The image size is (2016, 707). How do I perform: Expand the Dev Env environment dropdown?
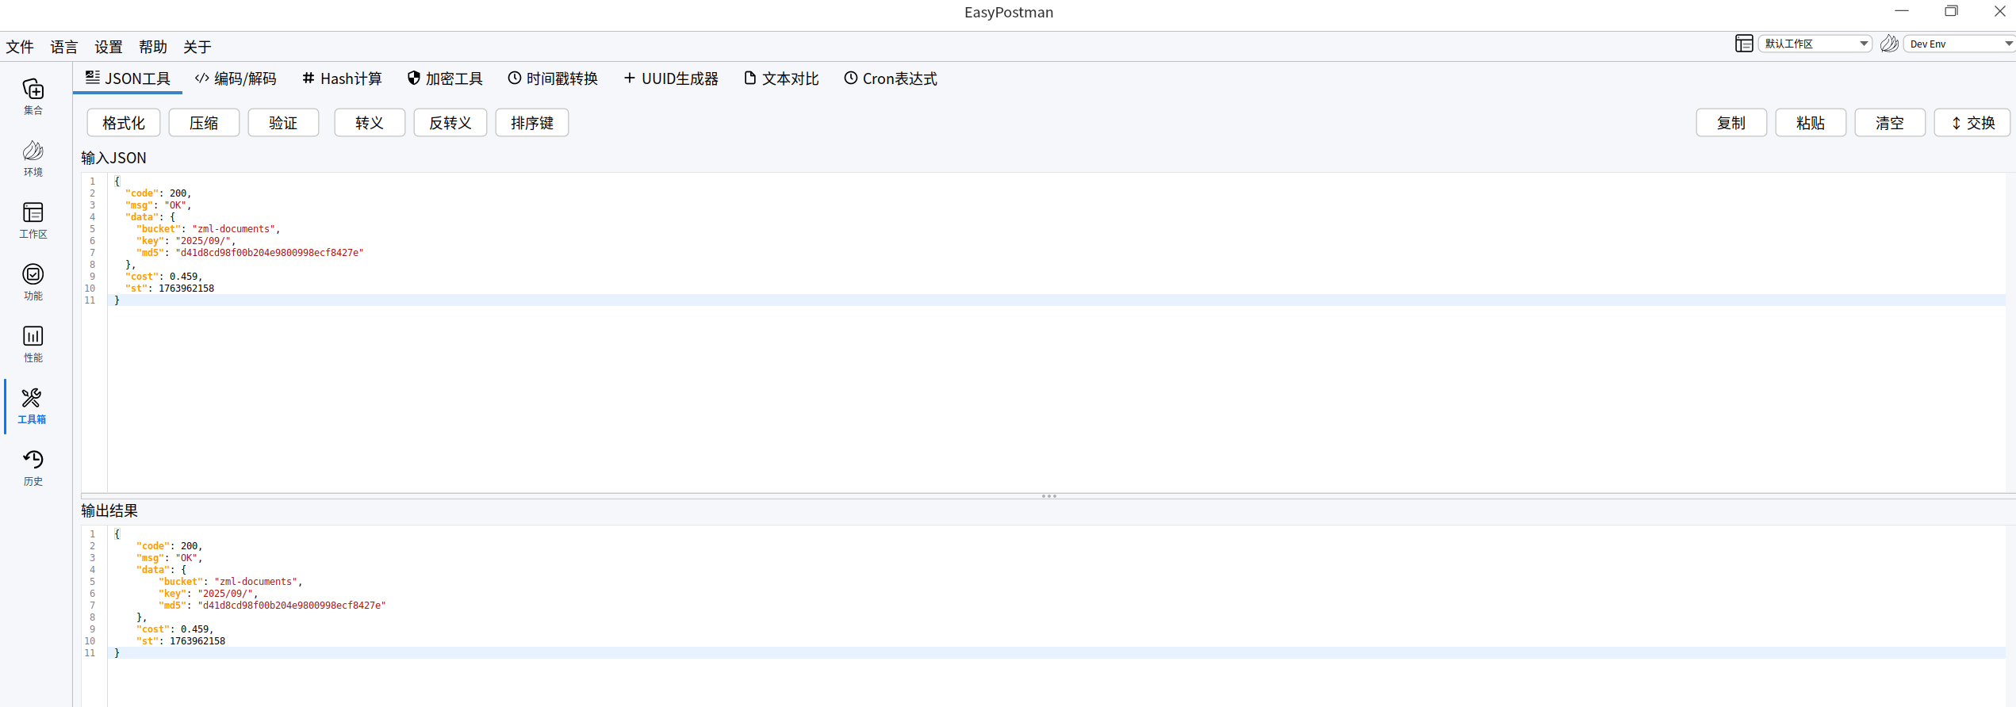click(1960, 44)
